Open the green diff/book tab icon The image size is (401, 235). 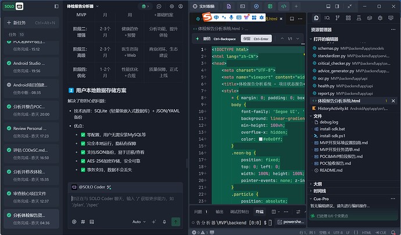click(270, 6)
